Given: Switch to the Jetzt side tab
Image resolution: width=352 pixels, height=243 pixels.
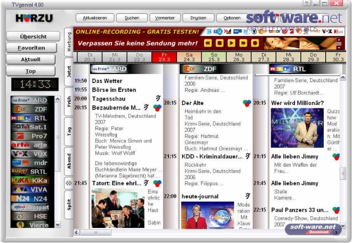Looking at the screenshot, I should [69, 72].
